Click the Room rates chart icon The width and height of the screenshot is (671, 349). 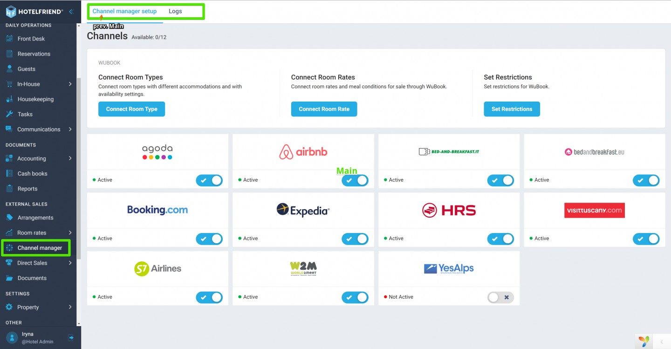coord(9,233)
